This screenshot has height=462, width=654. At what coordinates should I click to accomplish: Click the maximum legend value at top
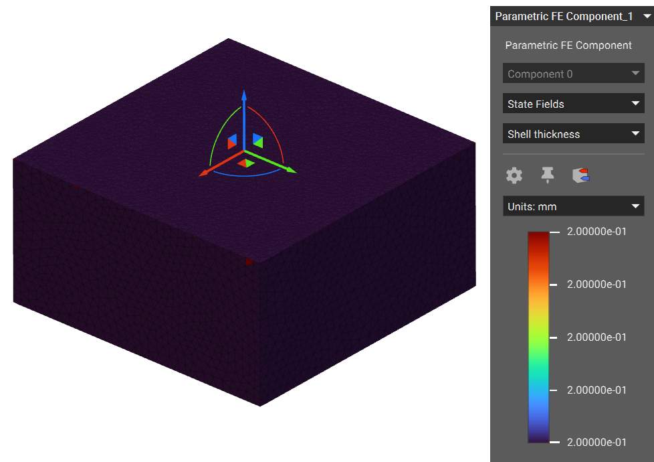(x=596, y=232)
